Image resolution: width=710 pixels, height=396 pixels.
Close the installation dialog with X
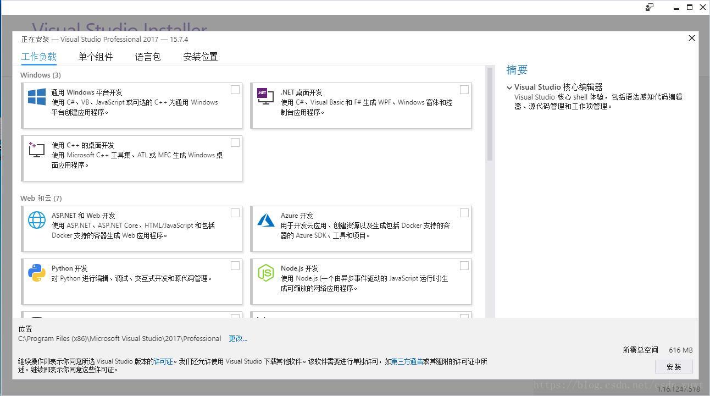click(x=692, y=38)
